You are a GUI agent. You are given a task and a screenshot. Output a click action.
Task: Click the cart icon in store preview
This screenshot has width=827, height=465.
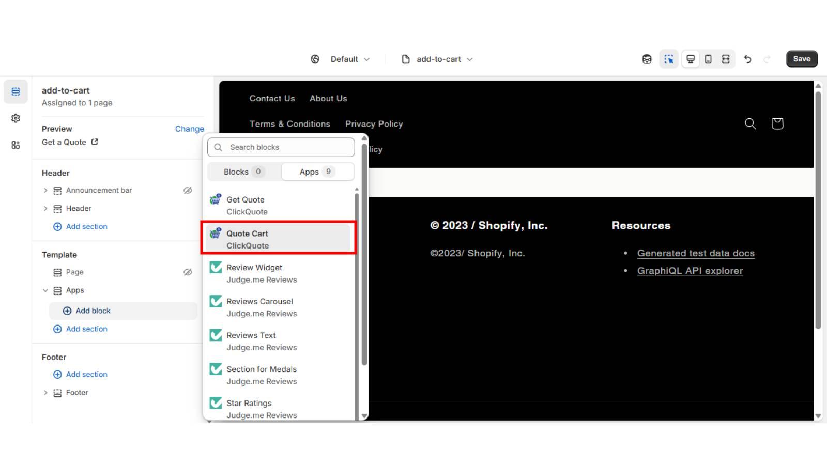(x=777, y=123)
